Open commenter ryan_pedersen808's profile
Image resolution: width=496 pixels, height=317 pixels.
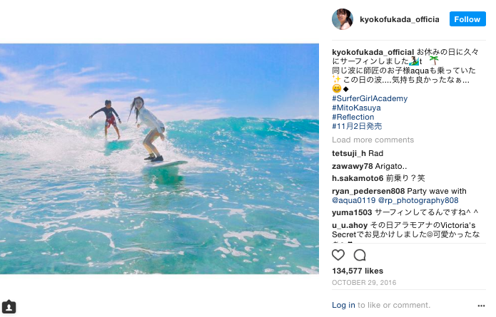(368, 191)
